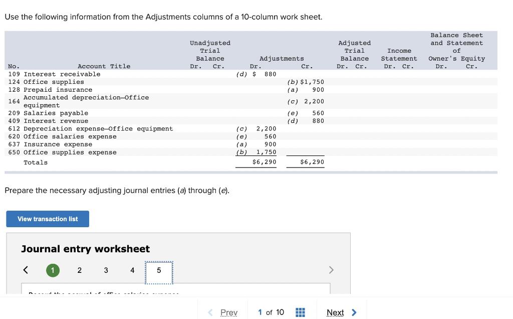Open page 2 of the journal worksheet

79,270
